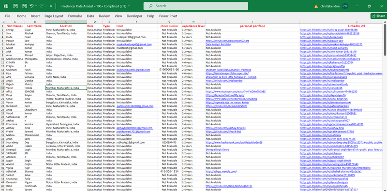387x191 pixels.
Task: Open the abhigo.weebly.com link
Action: [221, 172]
